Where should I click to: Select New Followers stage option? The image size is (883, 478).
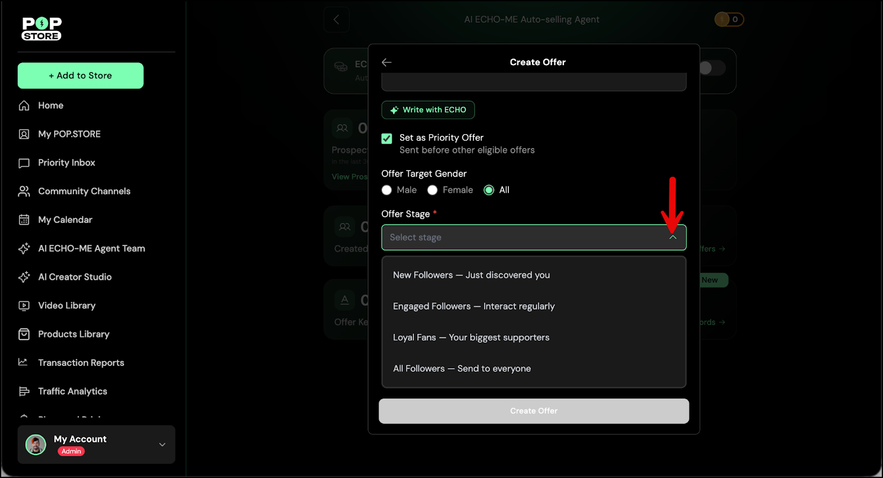tap(471, 275)
